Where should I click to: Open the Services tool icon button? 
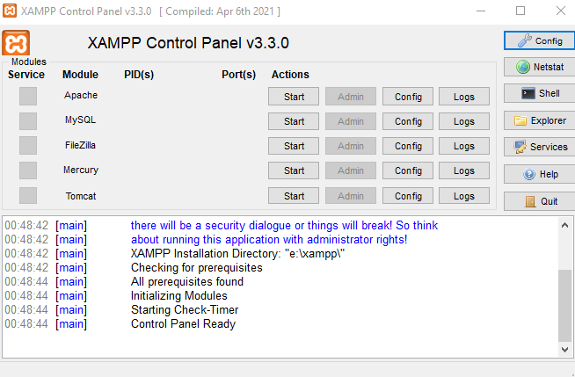tap(540, 147)
